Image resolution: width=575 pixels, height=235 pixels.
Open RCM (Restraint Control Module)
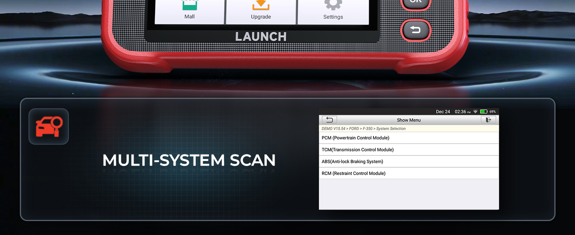click(x=354, y=173)
